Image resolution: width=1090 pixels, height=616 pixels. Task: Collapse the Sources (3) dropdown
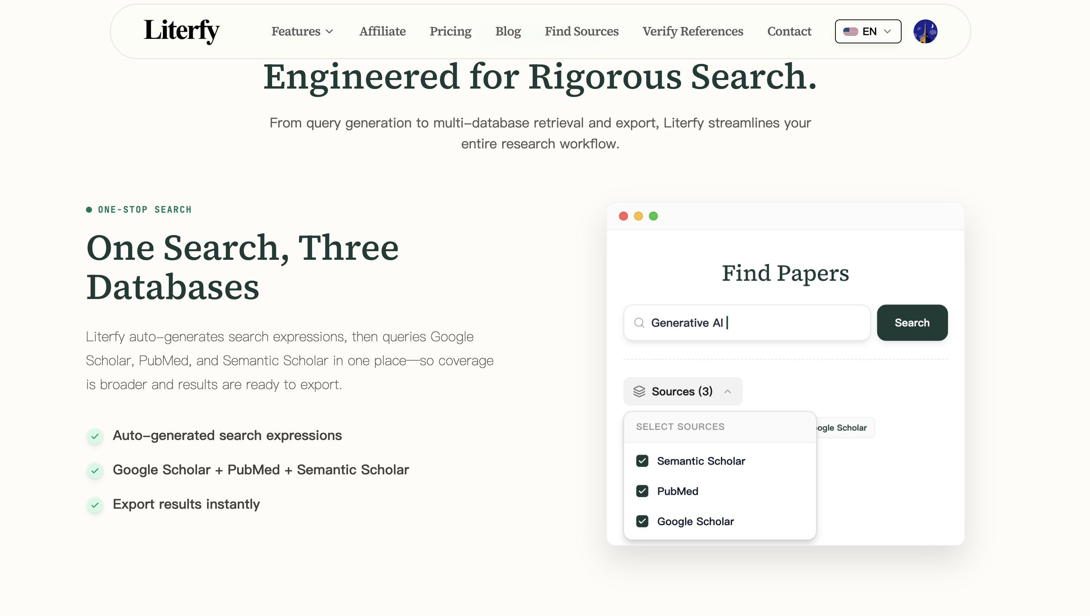coord(683,391)
